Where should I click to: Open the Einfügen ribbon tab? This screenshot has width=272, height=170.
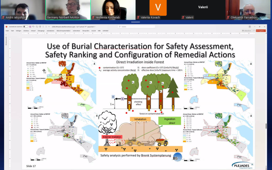click(19, 31)
